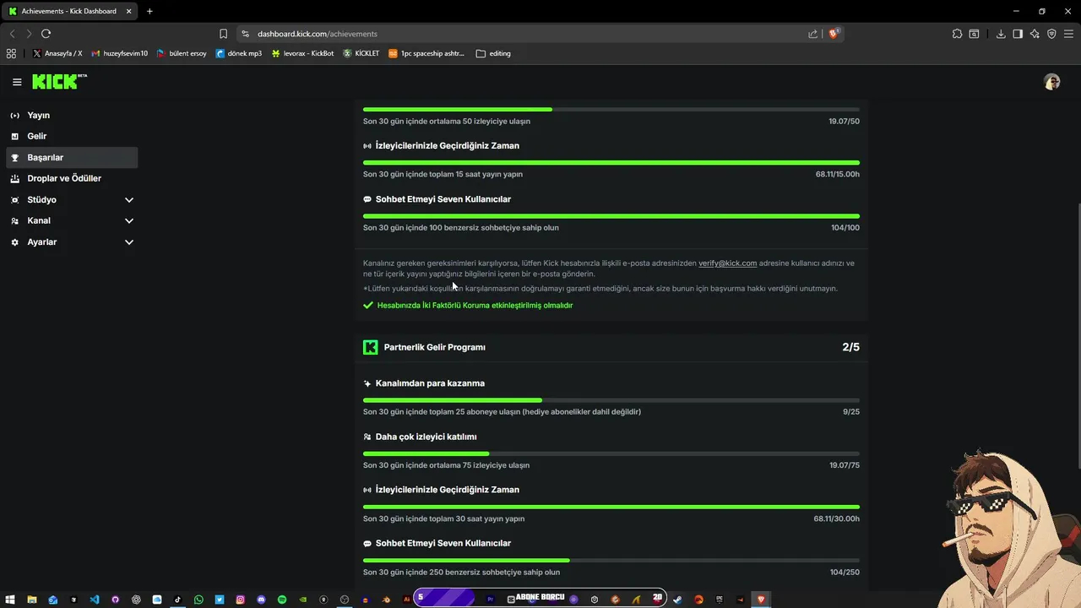Image resolution: width=1081 pixels, height=608 pixels.
Task: Click the KICK logo
Action: 59,81
